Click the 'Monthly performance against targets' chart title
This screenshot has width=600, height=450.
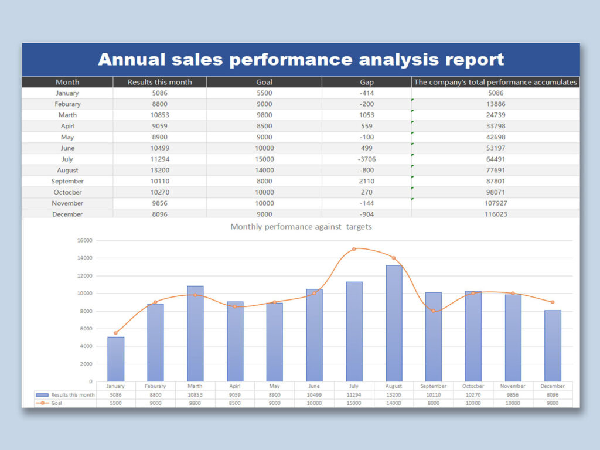coord(301,226)
